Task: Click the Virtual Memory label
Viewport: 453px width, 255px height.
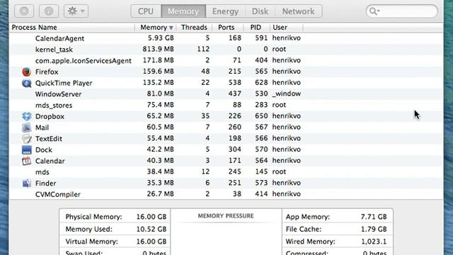Action: [x=91, y=242]
